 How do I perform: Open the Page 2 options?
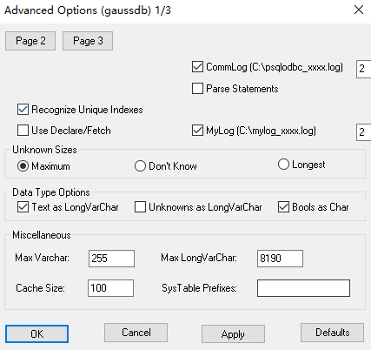click(x=30, y=41)
